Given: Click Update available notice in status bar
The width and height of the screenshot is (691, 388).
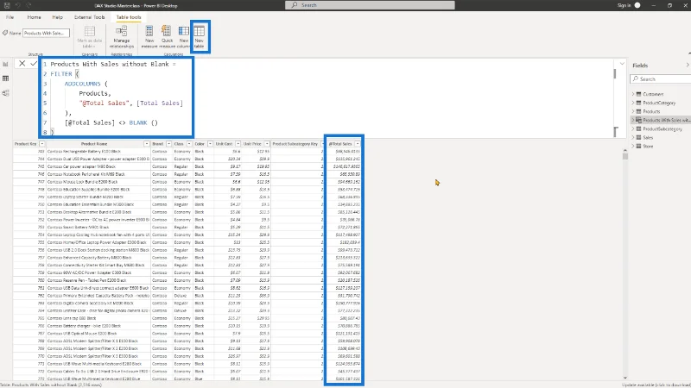Looking at the screenshot, I should click(x=656, y=385).
